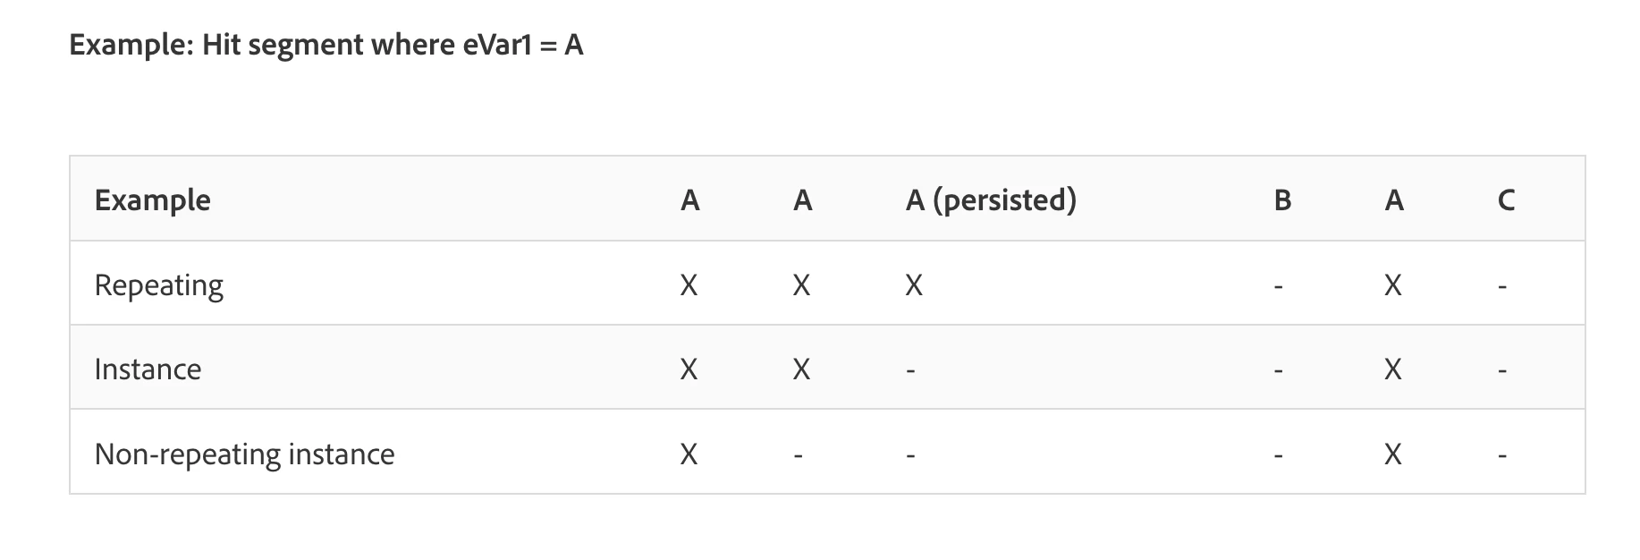
Task: Select the 'Repeating' row label
Action: point(159,285)
